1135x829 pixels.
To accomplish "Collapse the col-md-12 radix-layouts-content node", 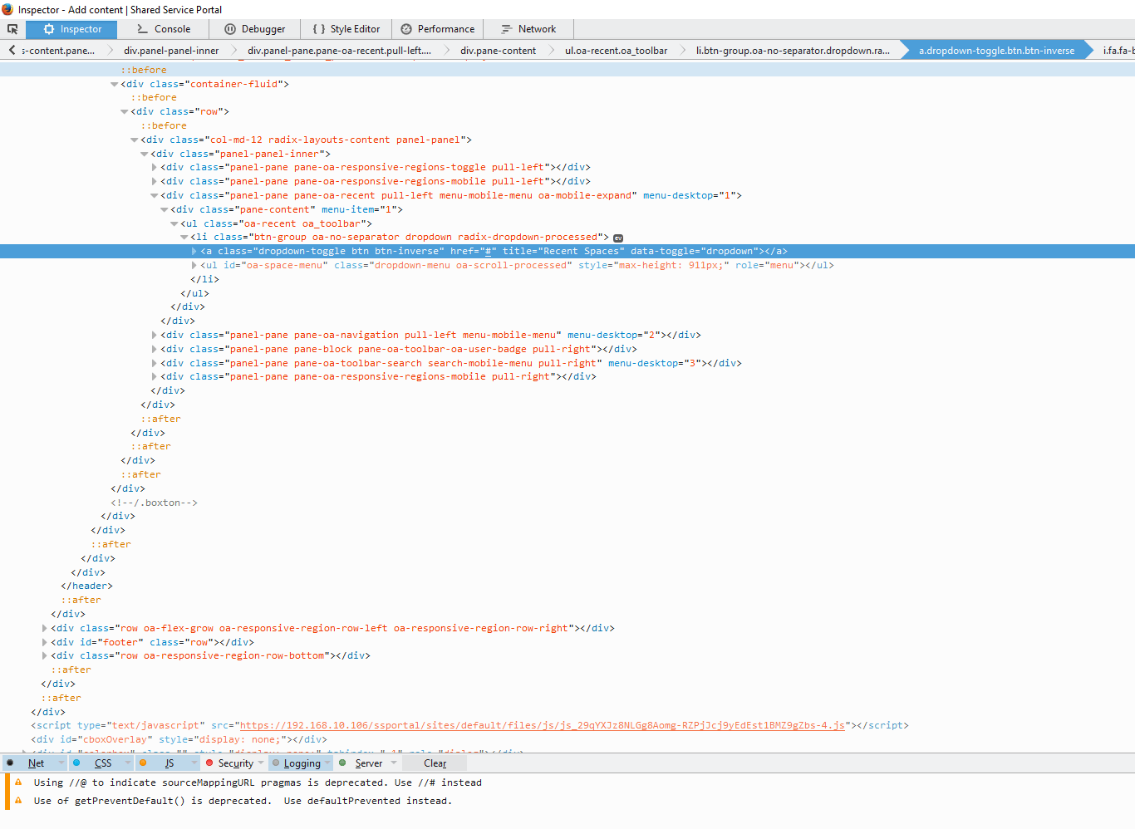I will (x=135, y=140).
